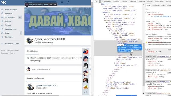Go to Новости in the sidebar
The image size is (171, 96).
click(x=9, y=13)
